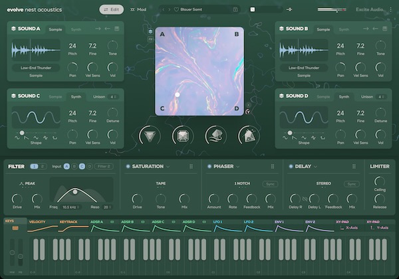Click the second octagon gem macro
This screenshot has width=399, height=279.
point(182,136)
